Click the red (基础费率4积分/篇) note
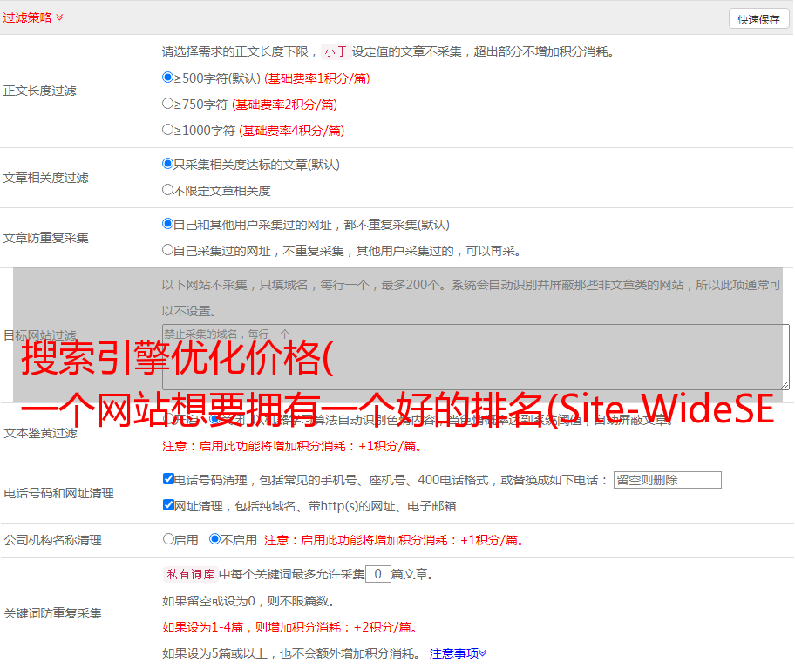Screen dimensions: 795x669 coord(292,131)
